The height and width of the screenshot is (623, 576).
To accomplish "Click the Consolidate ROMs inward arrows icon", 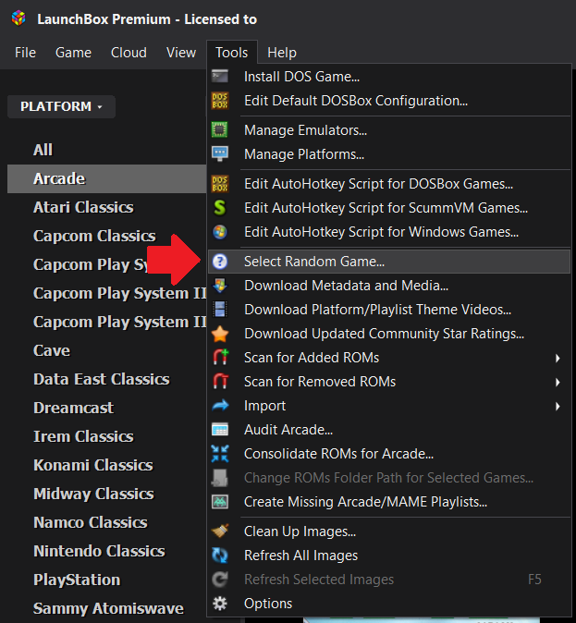I will [x=220, y=454].
